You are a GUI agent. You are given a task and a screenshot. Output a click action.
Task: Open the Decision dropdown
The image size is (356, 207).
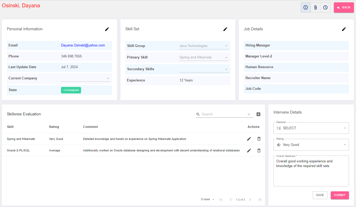click(311, 128)
